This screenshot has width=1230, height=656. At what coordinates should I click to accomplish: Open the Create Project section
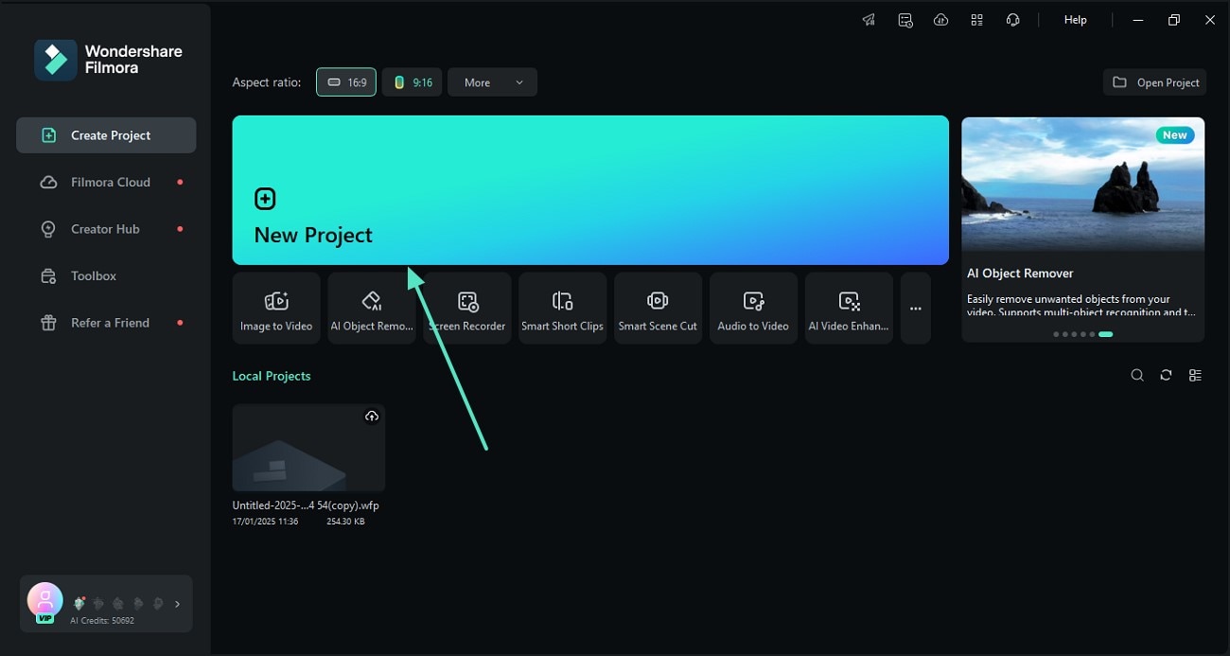(106, 135)
